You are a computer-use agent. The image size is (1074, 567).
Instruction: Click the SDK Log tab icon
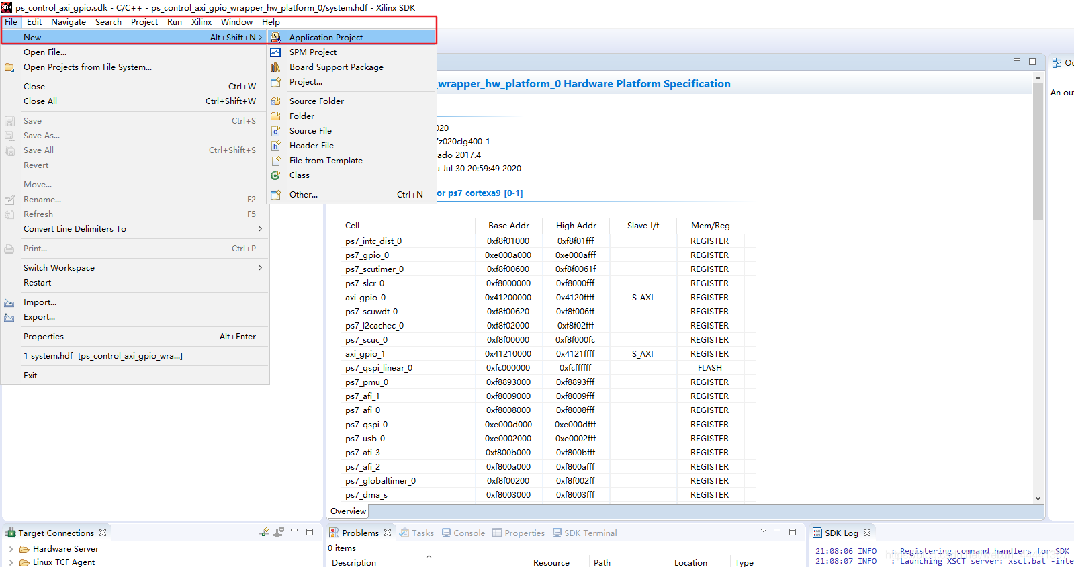pos(817,533)
